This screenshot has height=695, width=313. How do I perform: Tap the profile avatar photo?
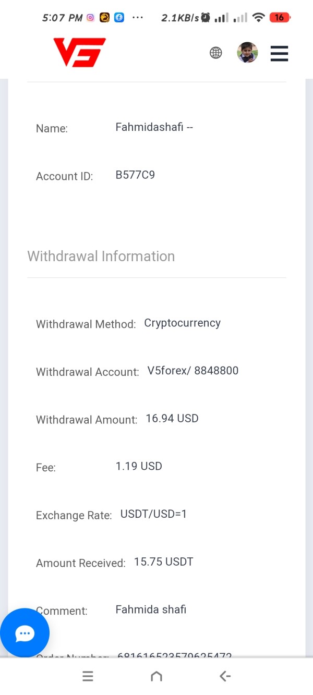click(247, 53)
